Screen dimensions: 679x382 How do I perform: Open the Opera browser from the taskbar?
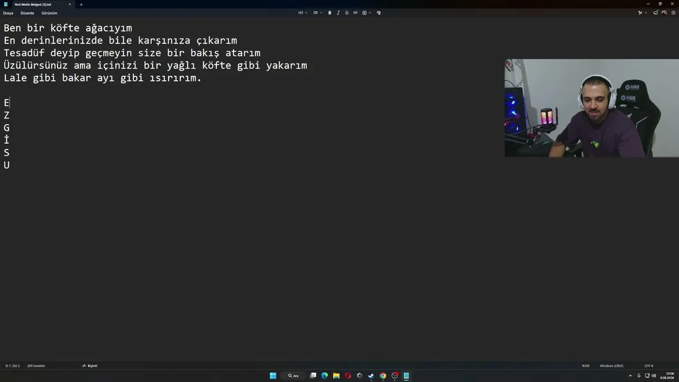tap(348, 376)
